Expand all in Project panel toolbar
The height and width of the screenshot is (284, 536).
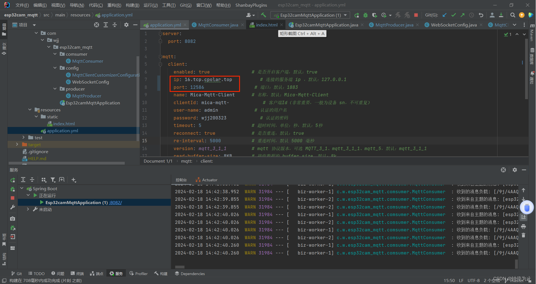pyautogui.click(x=106, y=25)
